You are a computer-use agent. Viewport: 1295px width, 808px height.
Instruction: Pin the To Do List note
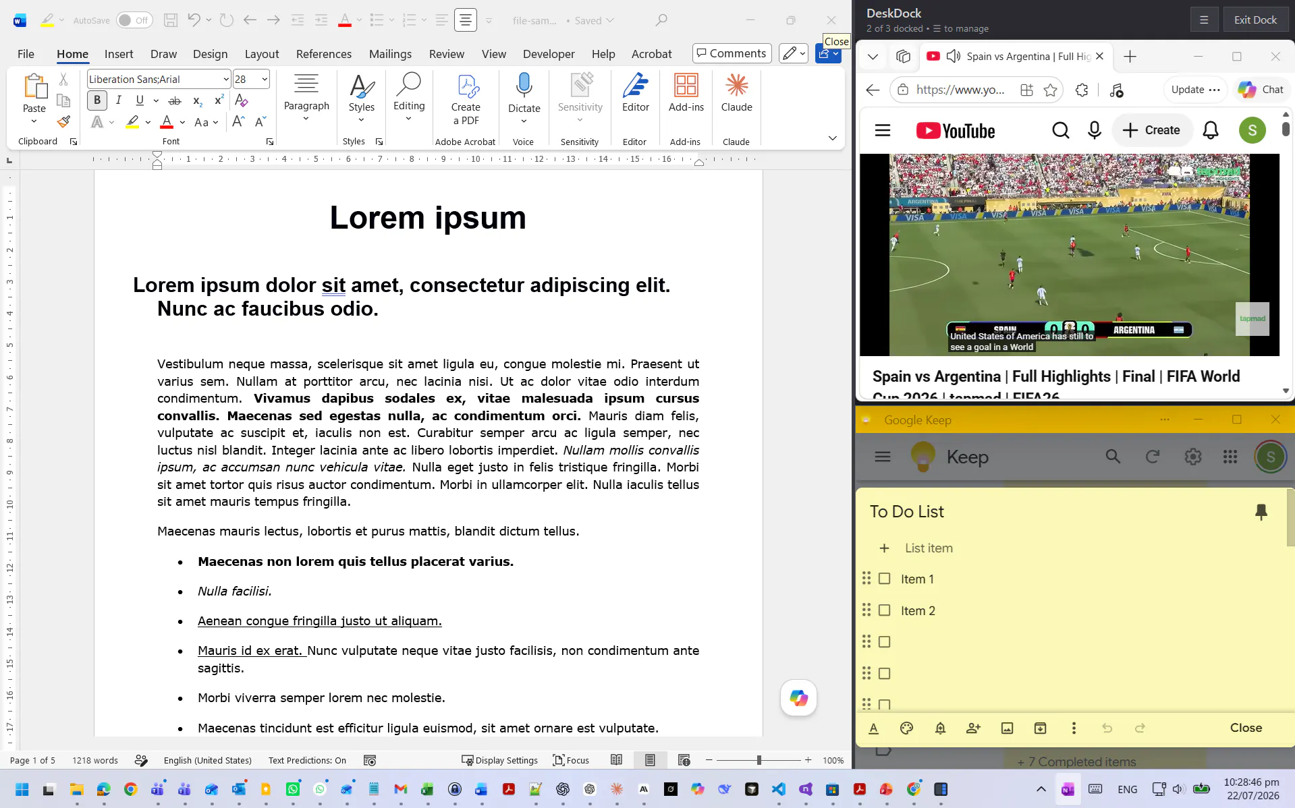[x=1261, y=512]
